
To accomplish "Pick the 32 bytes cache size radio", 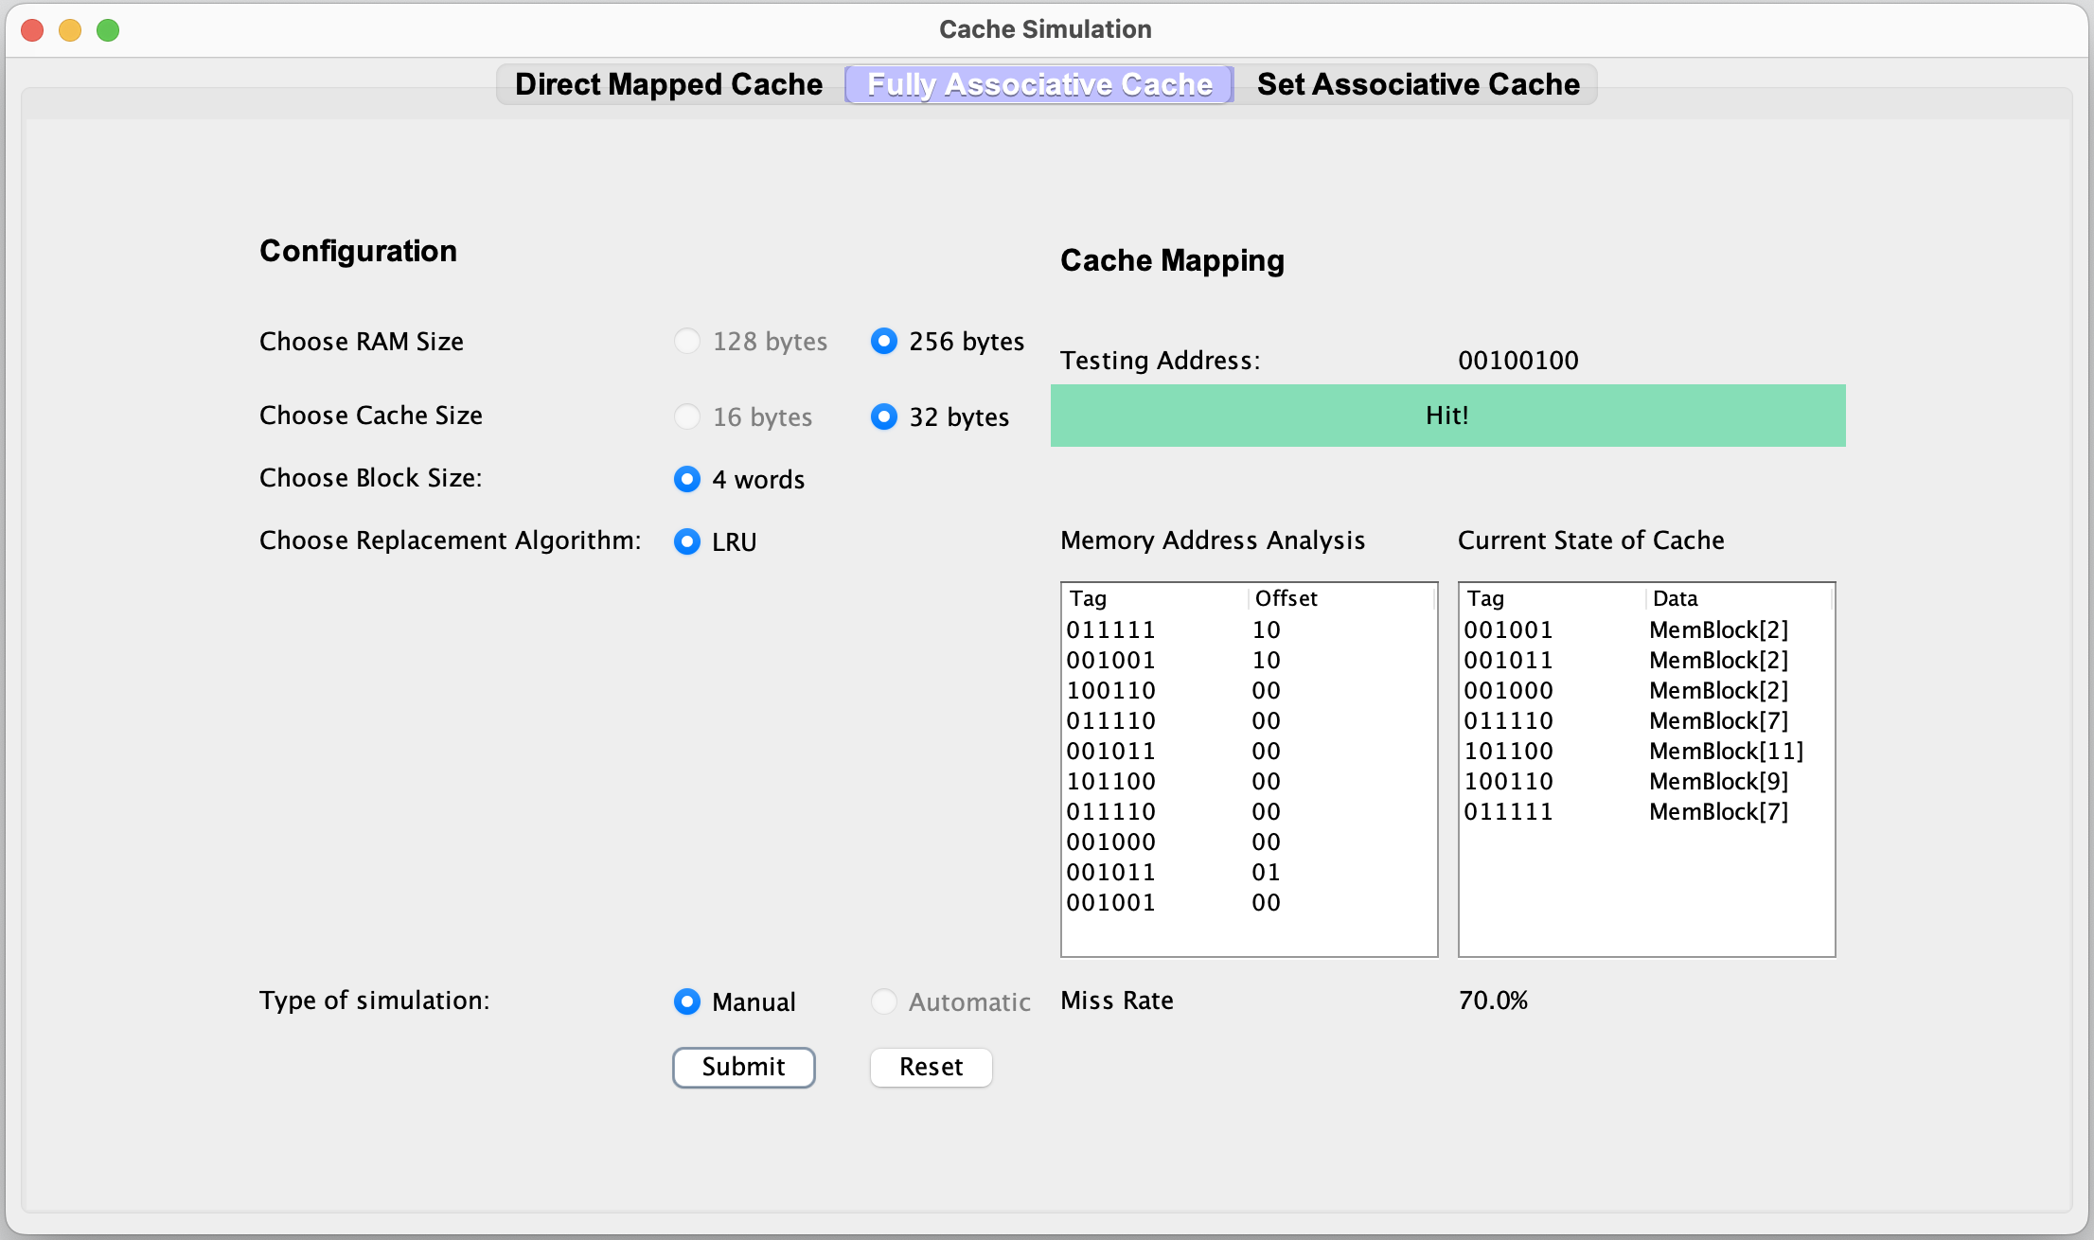I will pyautogui.click(x=884, y=416).
